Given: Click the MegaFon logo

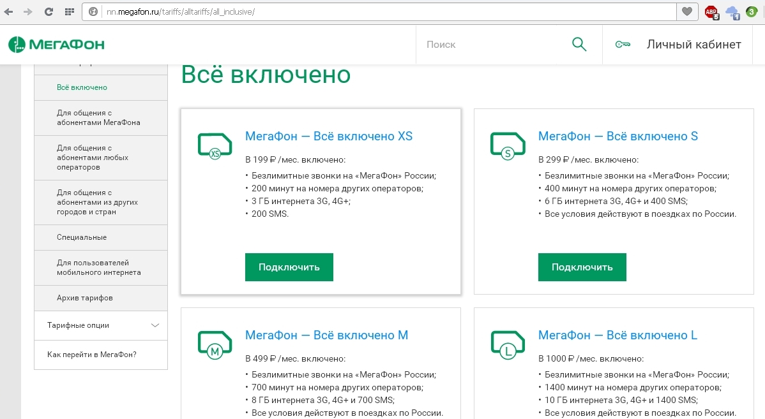Looking at the screenshot, I should point(56,45).
